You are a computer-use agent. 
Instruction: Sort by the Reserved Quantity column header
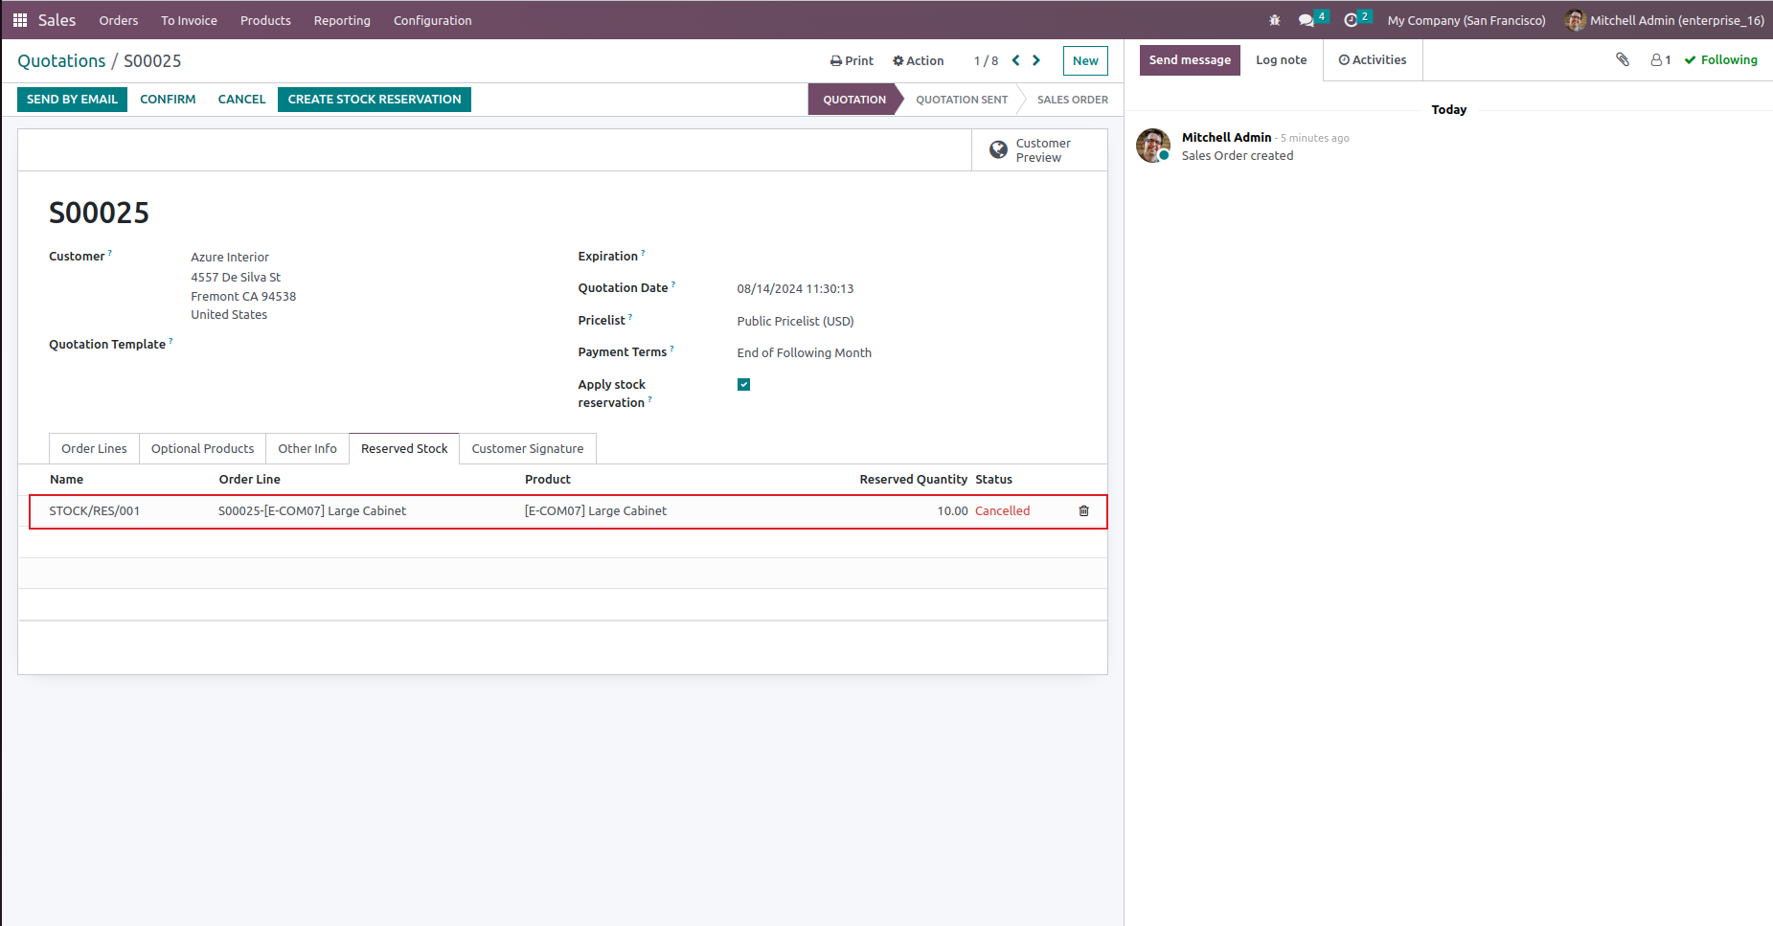pos(913,479)
